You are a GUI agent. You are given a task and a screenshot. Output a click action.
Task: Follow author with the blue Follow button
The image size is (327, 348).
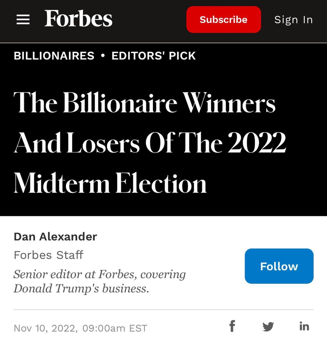(279, 266)
